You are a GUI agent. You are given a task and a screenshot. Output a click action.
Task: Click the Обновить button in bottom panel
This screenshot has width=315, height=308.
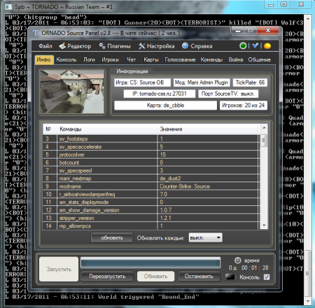pos(155,277)
